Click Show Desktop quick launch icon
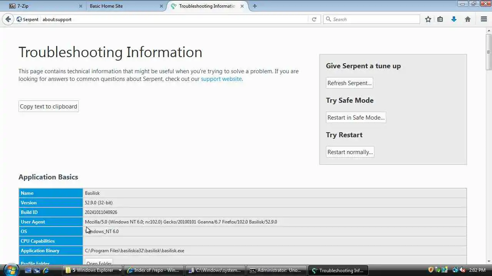Image resolution: width=492 pixels, height=276 pixels. click(28, 270)
